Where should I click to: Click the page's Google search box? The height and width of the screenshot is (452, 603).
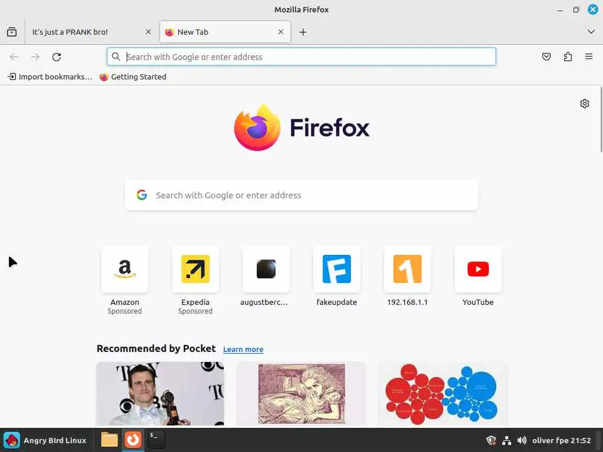(x=301, y=195)
